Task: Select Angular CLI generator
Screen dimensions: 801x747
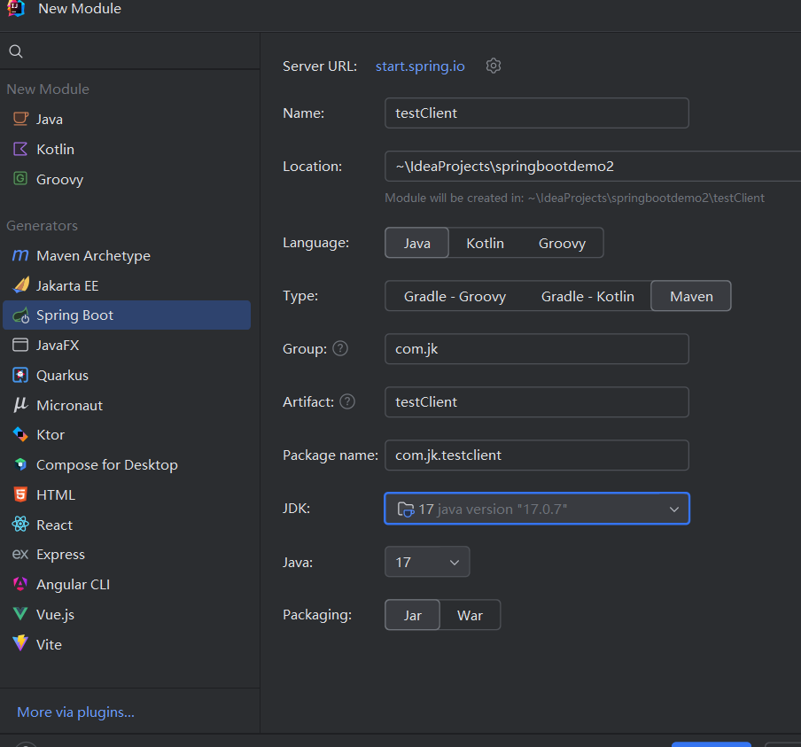Action: (x=127, y=585)
